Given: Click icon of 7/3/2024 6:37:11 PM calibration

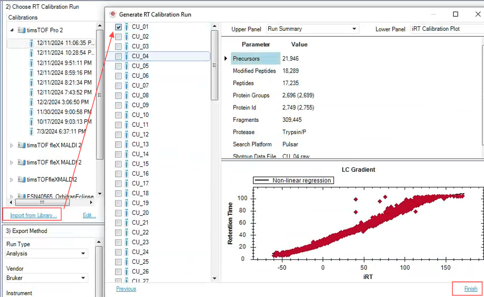Looking at the screenshot, I should pyautogui.click(x=31, y=132).
